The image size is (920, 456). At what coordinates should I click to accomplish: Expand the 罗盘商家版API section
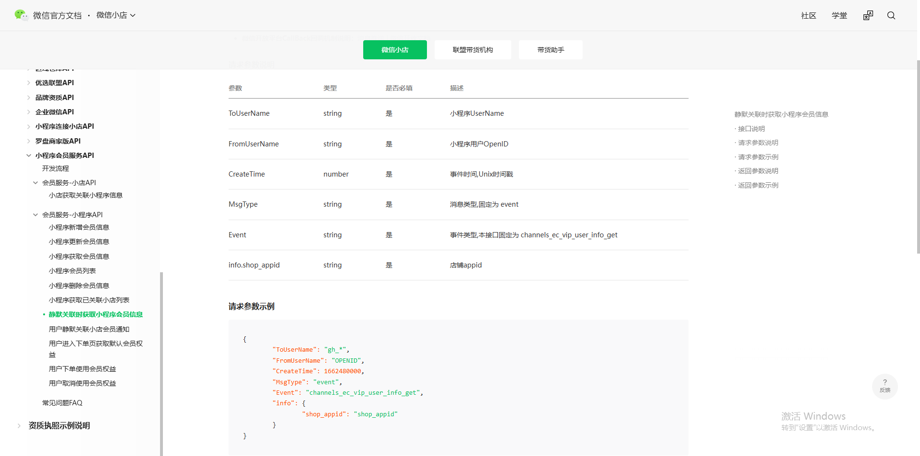(x=29, y=141)
